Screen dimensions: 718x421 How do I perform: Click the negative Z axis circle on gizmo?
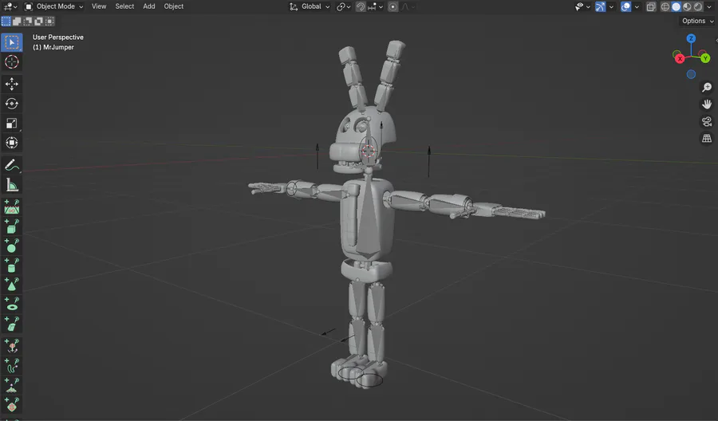pos(691,74)
